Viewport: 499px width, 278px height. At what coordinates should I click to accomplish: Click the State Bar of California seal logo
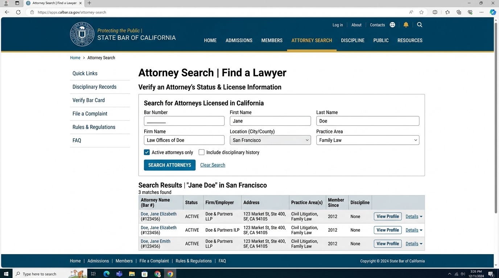pos(82,34)
